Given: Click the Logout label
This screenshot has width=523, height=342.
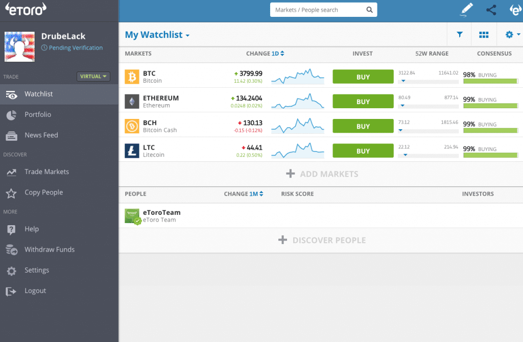Looking at the screenshot, I should coord(35,290).
